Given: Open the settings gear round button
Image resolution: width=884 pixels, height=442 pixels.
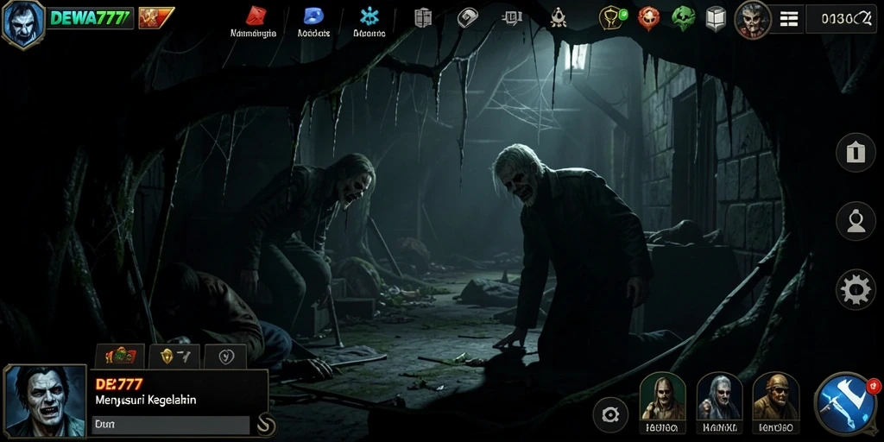Looking at the screenshot, I should tap(856, 290).
